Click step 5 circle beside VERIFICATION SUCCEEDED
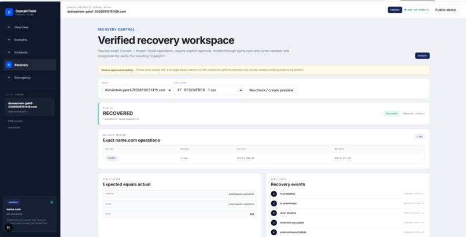Image resolution: width=466 pixels, height=237 pixels. tap(273, 232)
